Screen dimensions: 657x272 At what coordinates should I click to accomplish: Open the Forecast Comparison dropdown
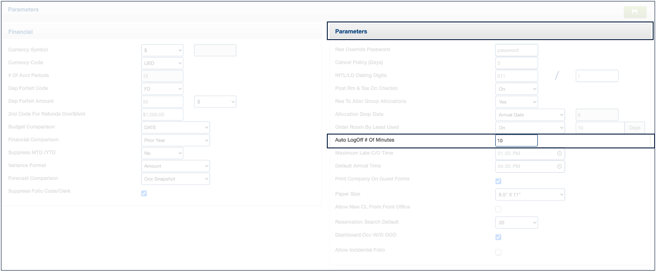tap(176, 179)
